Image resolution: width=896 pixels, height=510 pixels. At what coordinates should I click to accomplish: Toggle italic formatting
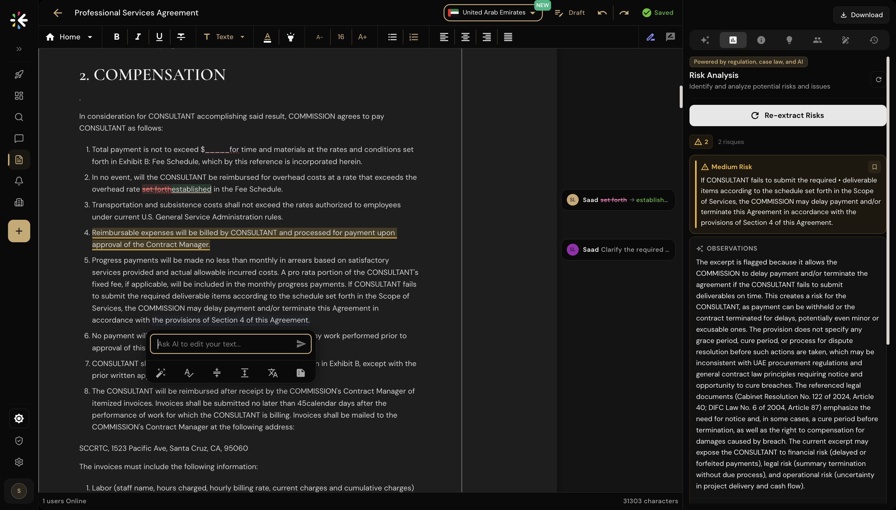pos(138,37)
